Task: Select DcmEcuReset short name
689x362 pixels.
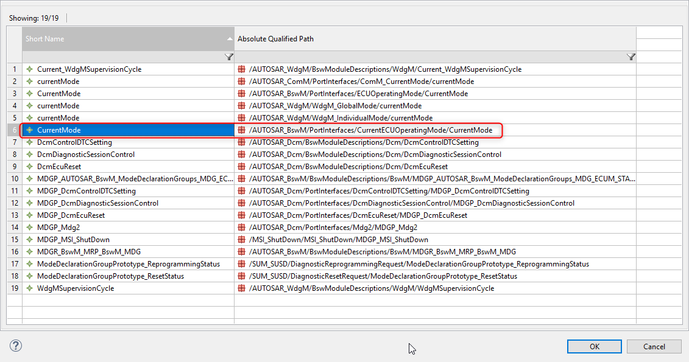Action: pos(59,167)
